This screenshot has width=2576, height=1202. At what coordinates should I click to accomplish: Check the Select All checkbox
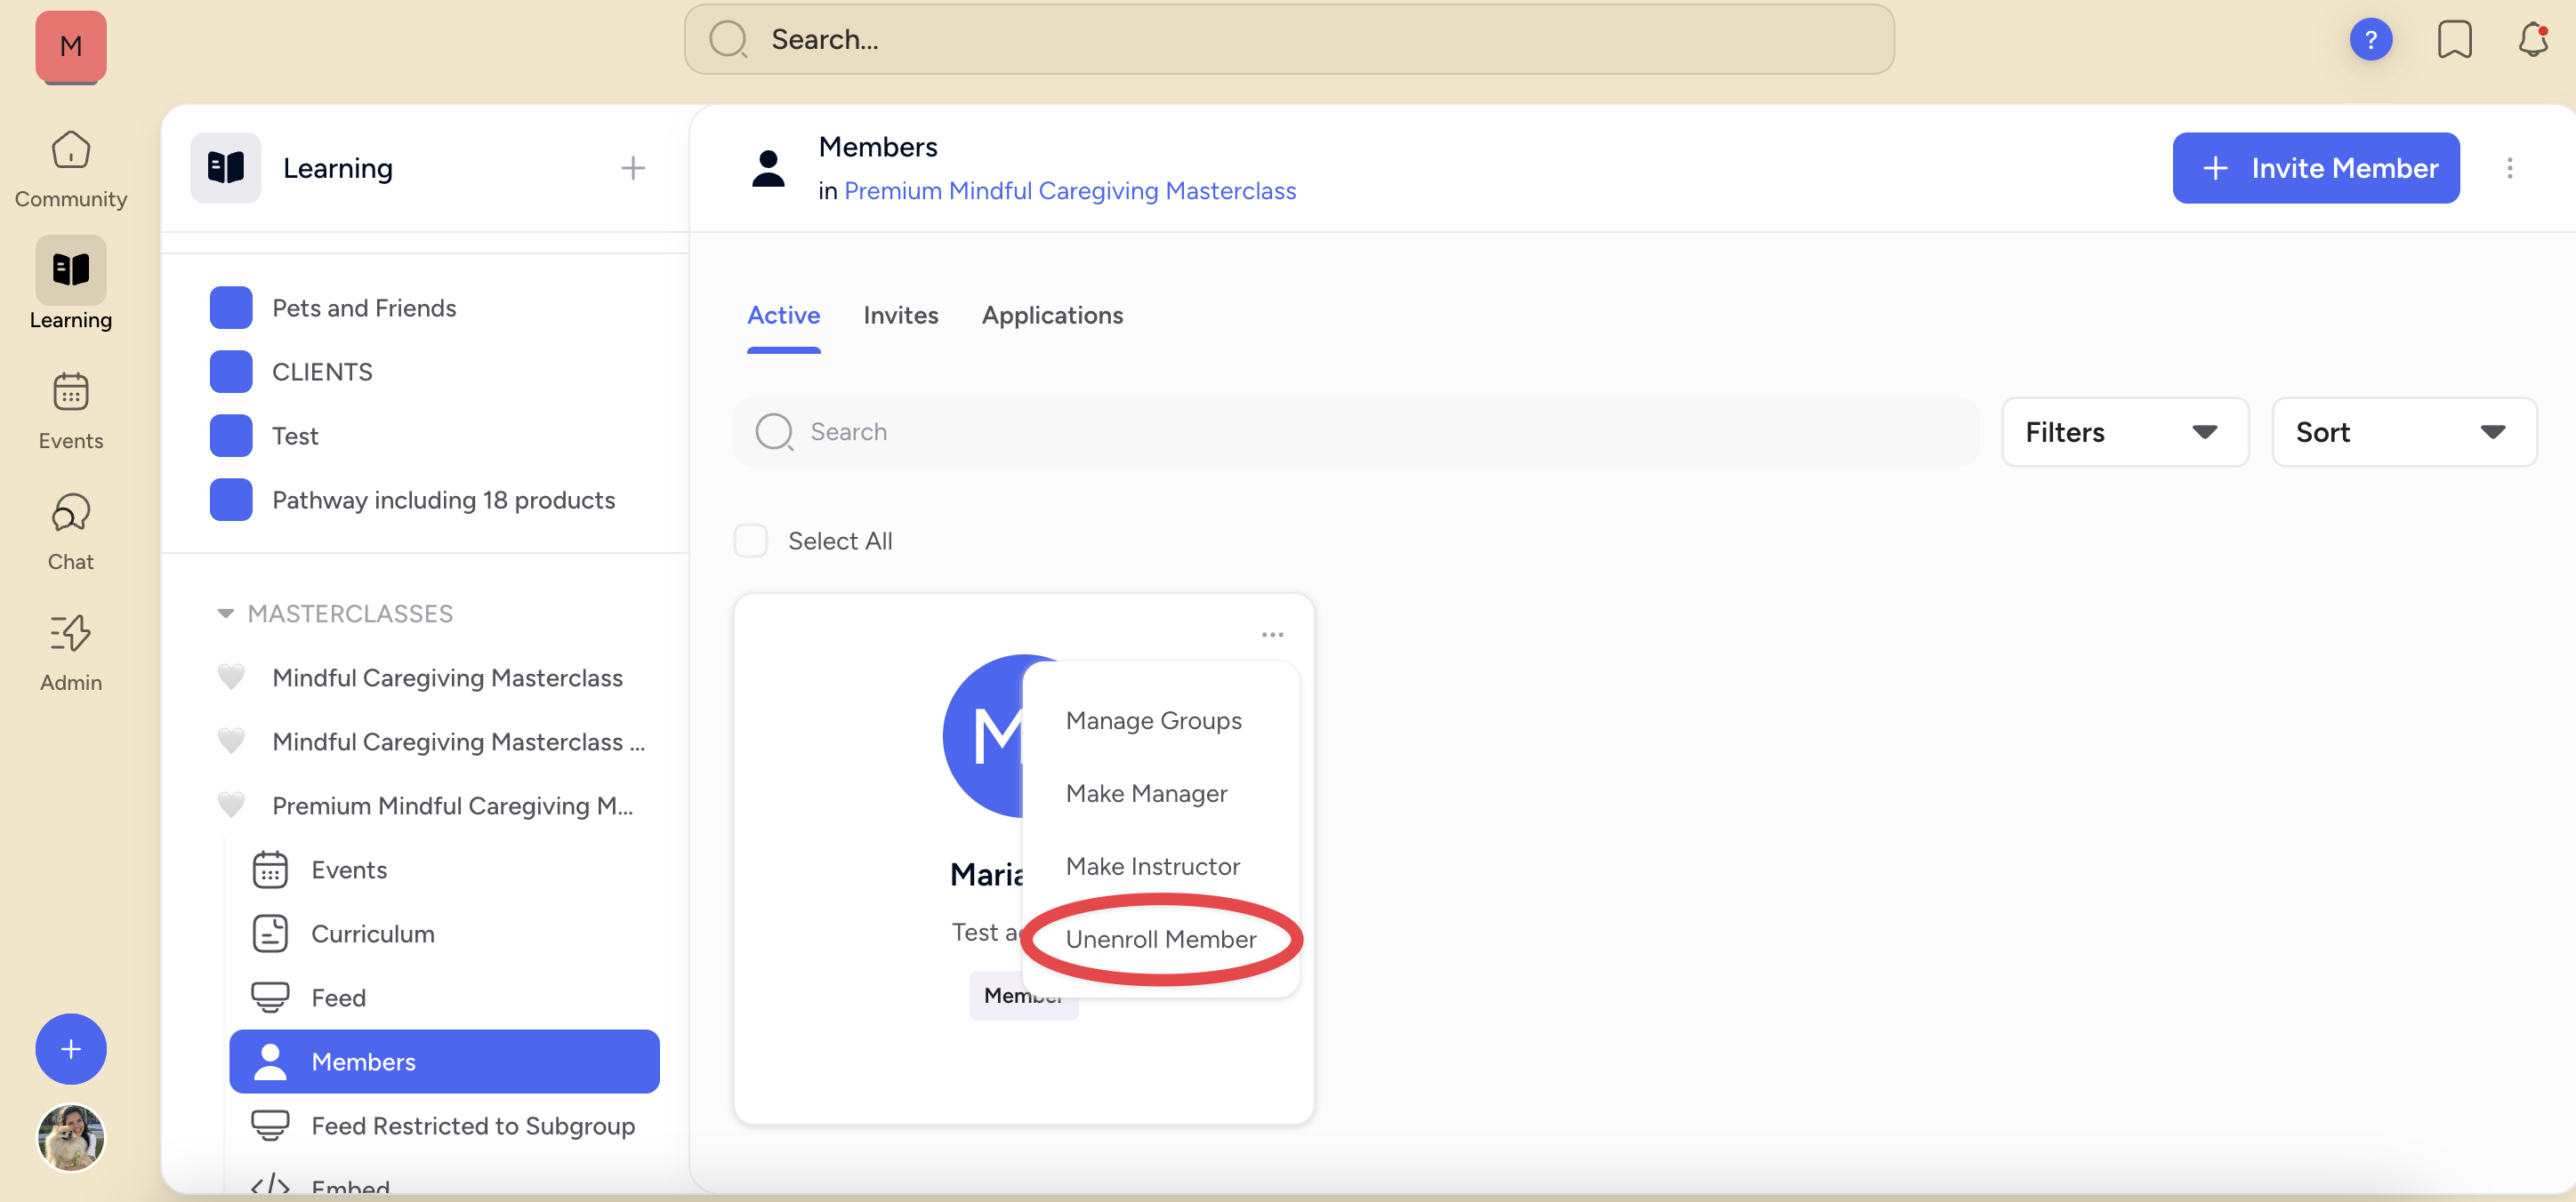click(751, 541)
